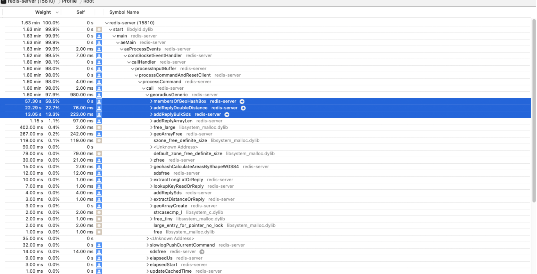Expand the free_large node
The image size is (537, 274).
coord(151,127)
